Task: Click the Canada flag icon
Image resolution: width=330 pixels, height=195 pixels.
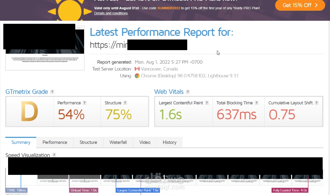Action: point(137,69)
